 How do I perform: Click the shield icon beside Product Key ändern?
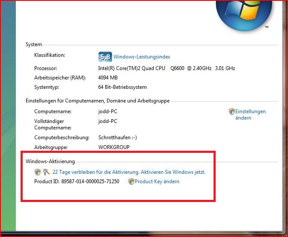coord(131,181)
